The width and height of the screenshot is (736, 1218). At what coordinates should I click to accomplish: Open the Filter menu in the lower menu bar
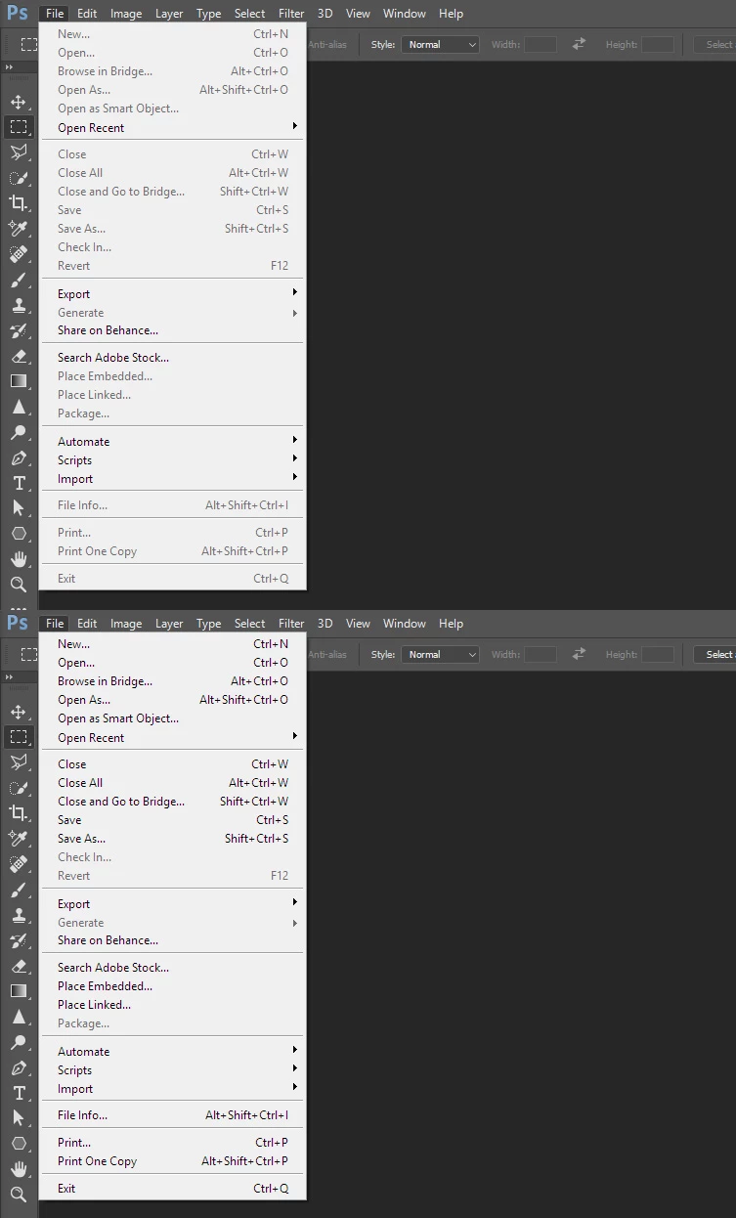(x=291, y=624)
